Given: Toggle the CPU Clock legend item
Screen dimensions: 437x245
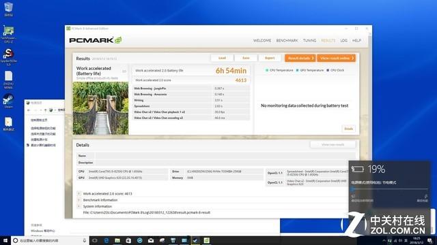Looking at the screenshot, I should [x=335, y=70].
